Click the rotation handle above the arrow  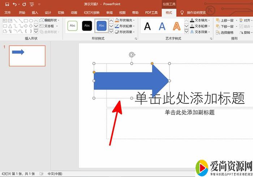pyautogui.click(x=132, y=55)
